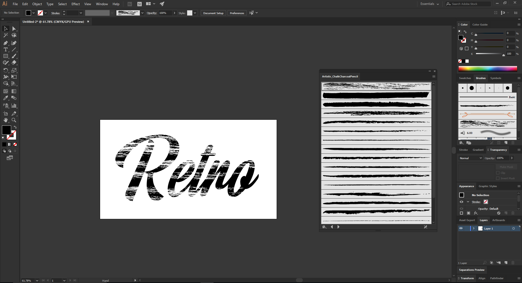Load next brush library in floating panel
Screen dimensions: 522x283
[338, 227]
